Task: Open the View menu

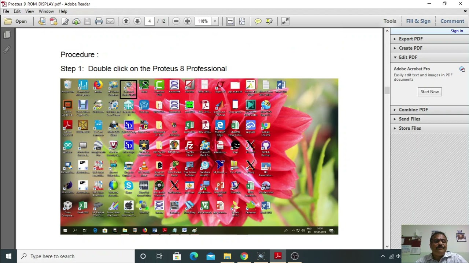Action: pos(30,11)
